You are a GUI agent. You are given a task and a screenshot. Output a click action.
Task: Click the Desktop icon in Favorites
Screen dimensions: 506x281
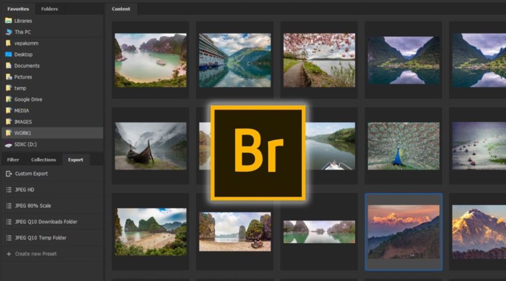[x=8, y=55]
